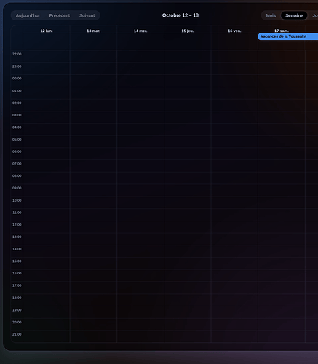The image size is (318, 364).
Task: Select the 10:00 slot on Thursday 15
Action: click(x=188, y=202)
